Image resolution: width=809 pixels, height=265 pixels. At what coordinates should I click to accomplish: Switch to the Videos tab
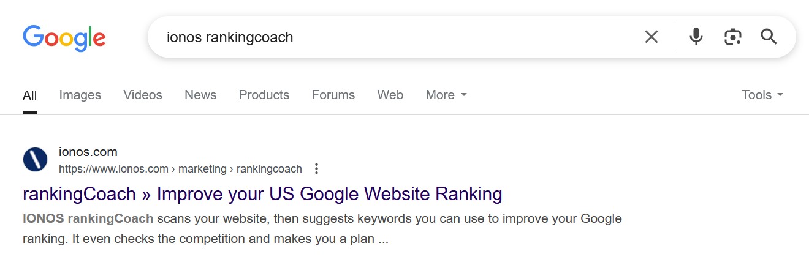pos(143,95)
